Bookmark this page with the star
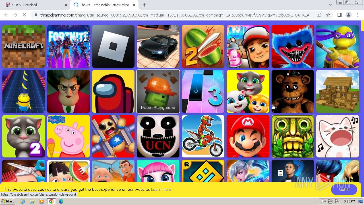This screenshot has height=205, width=364. tap(328, 15)
